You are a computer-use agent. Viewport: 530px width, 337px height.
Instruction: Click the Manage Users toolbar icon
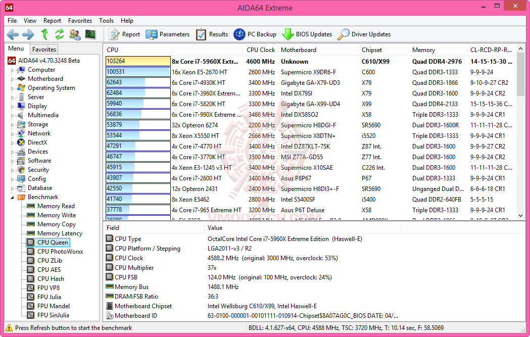click(75, 34)
